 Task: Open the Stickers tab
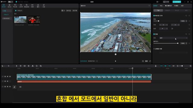coord(21,6)
